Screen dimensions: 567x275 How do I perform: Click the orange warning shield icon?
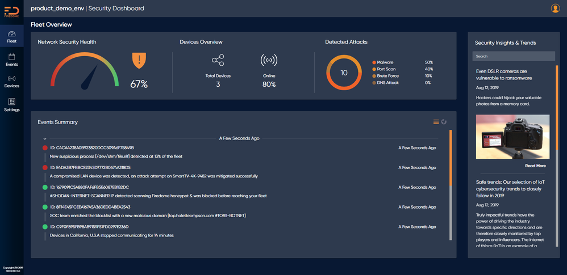point(139,60)
